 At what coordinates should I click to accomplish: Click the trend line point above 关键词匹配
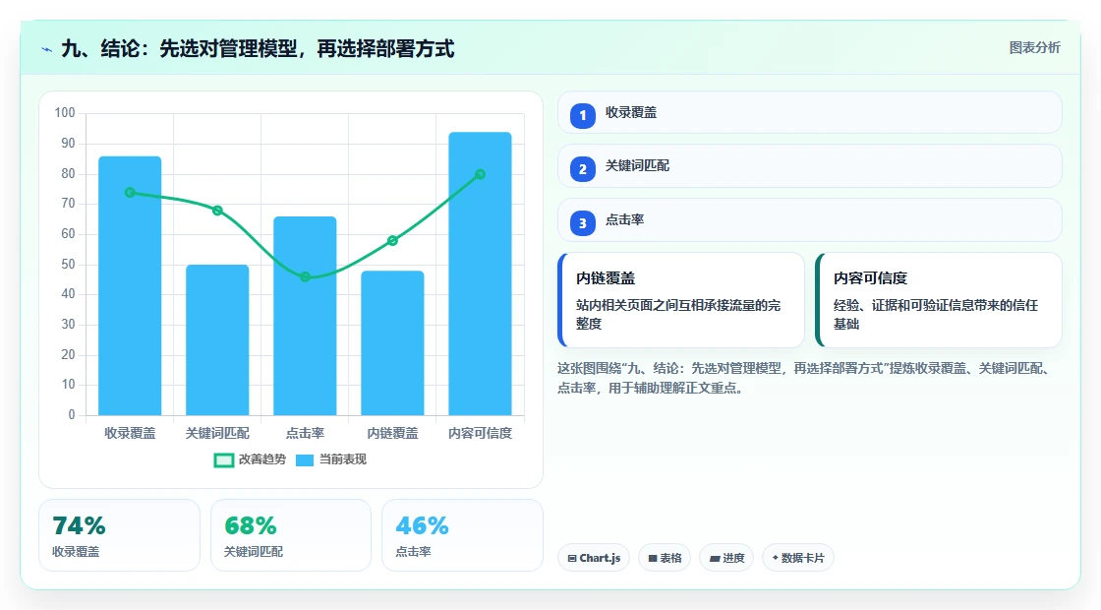tap(217, 211)
